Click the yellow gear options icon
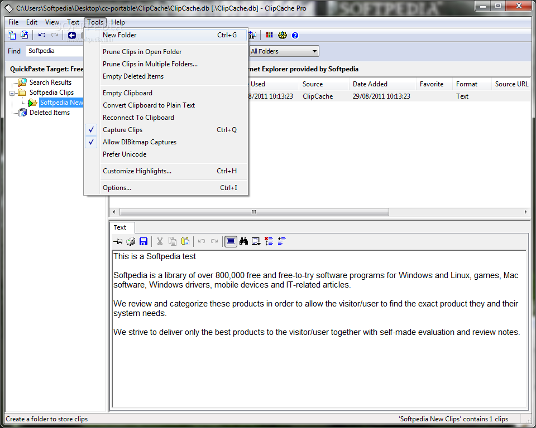Viewport: 536px width, 428px height. (283, 35)
